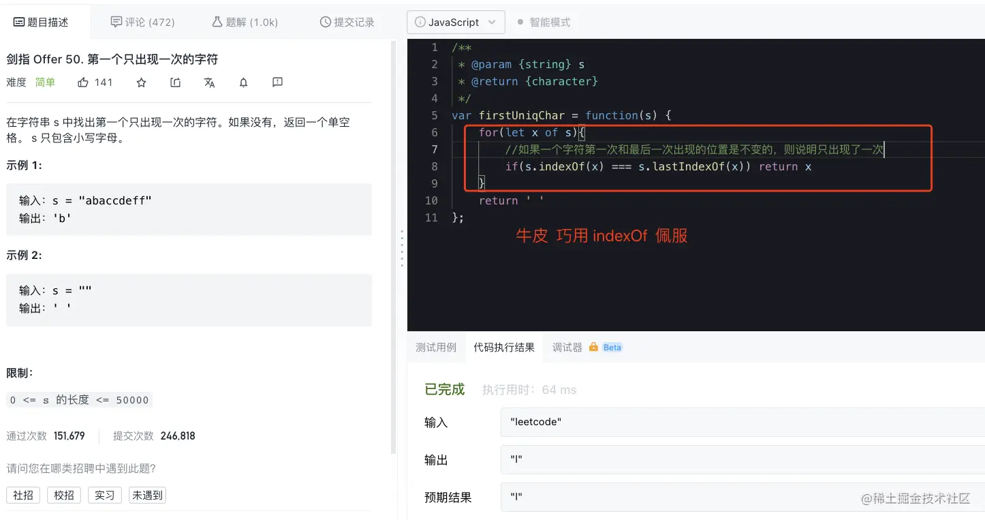985x520 pixels.
Task: Click the return ' ' code line
Action: pyautogui.click(x=512, y=200)
